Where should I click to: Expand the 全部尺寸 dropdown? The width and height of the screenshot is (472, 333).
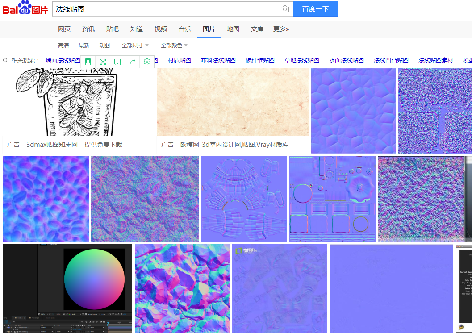tap(135, 46)
